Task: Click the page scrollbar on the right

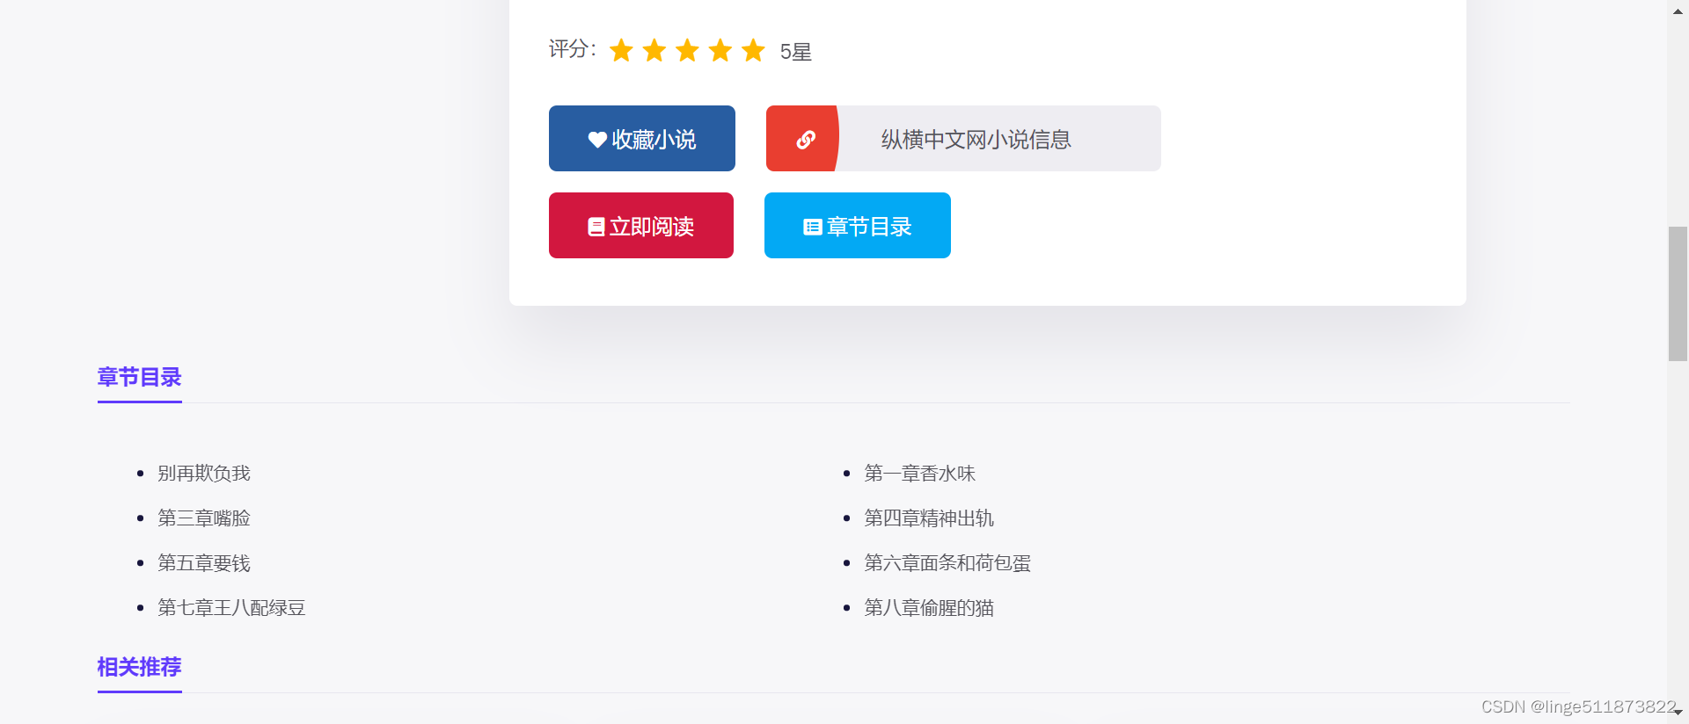Action: (x=1678, y=290)
